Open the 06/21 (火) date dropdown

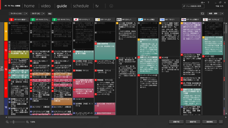37,13
